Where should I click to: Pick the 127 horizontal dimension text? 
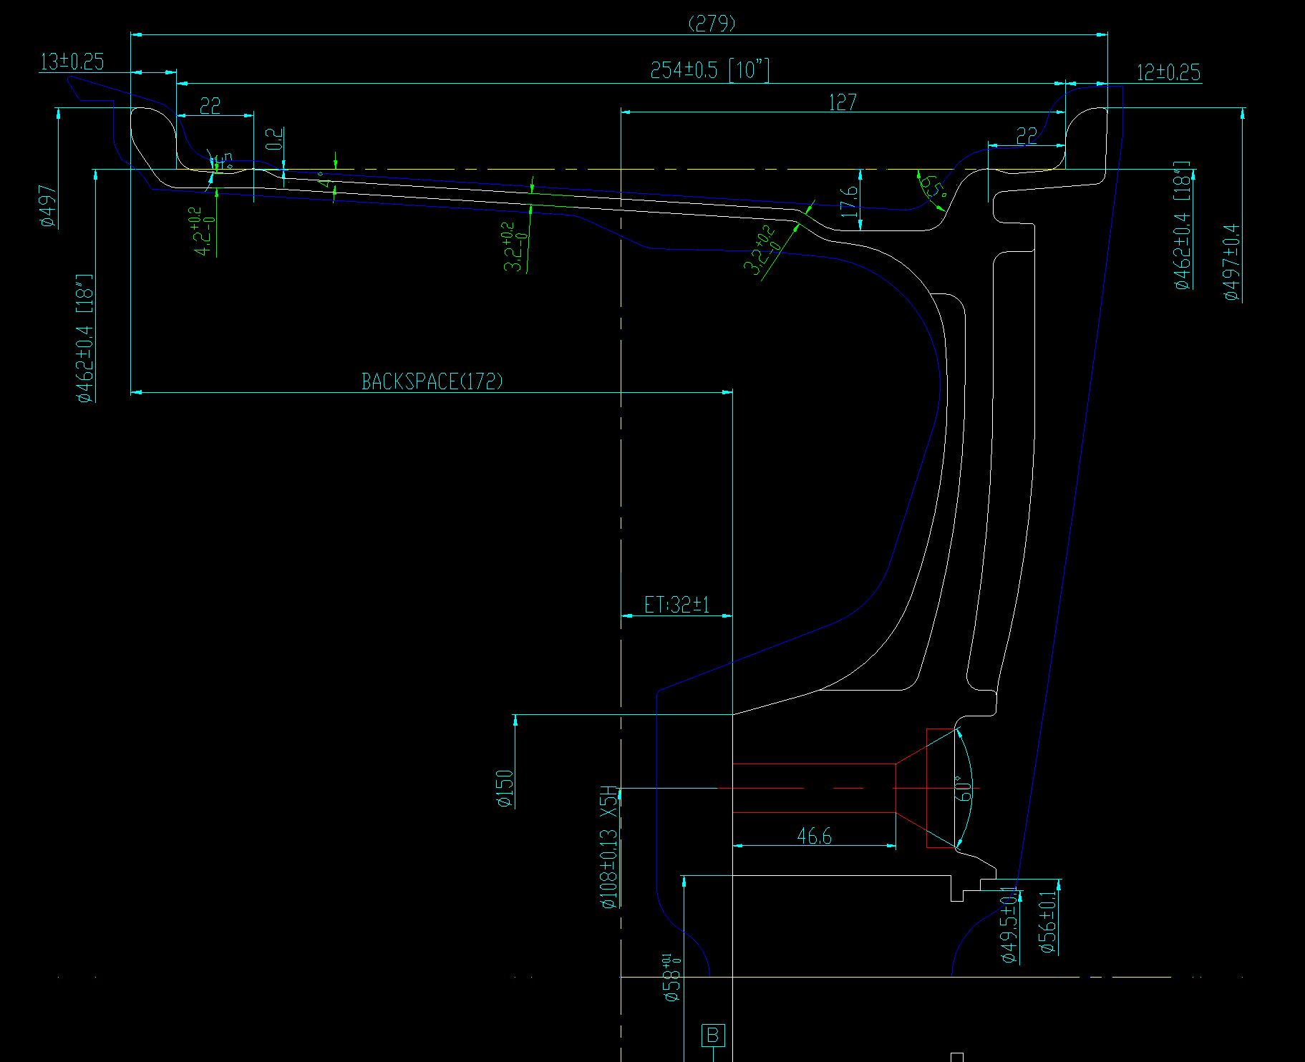(842, 102)
